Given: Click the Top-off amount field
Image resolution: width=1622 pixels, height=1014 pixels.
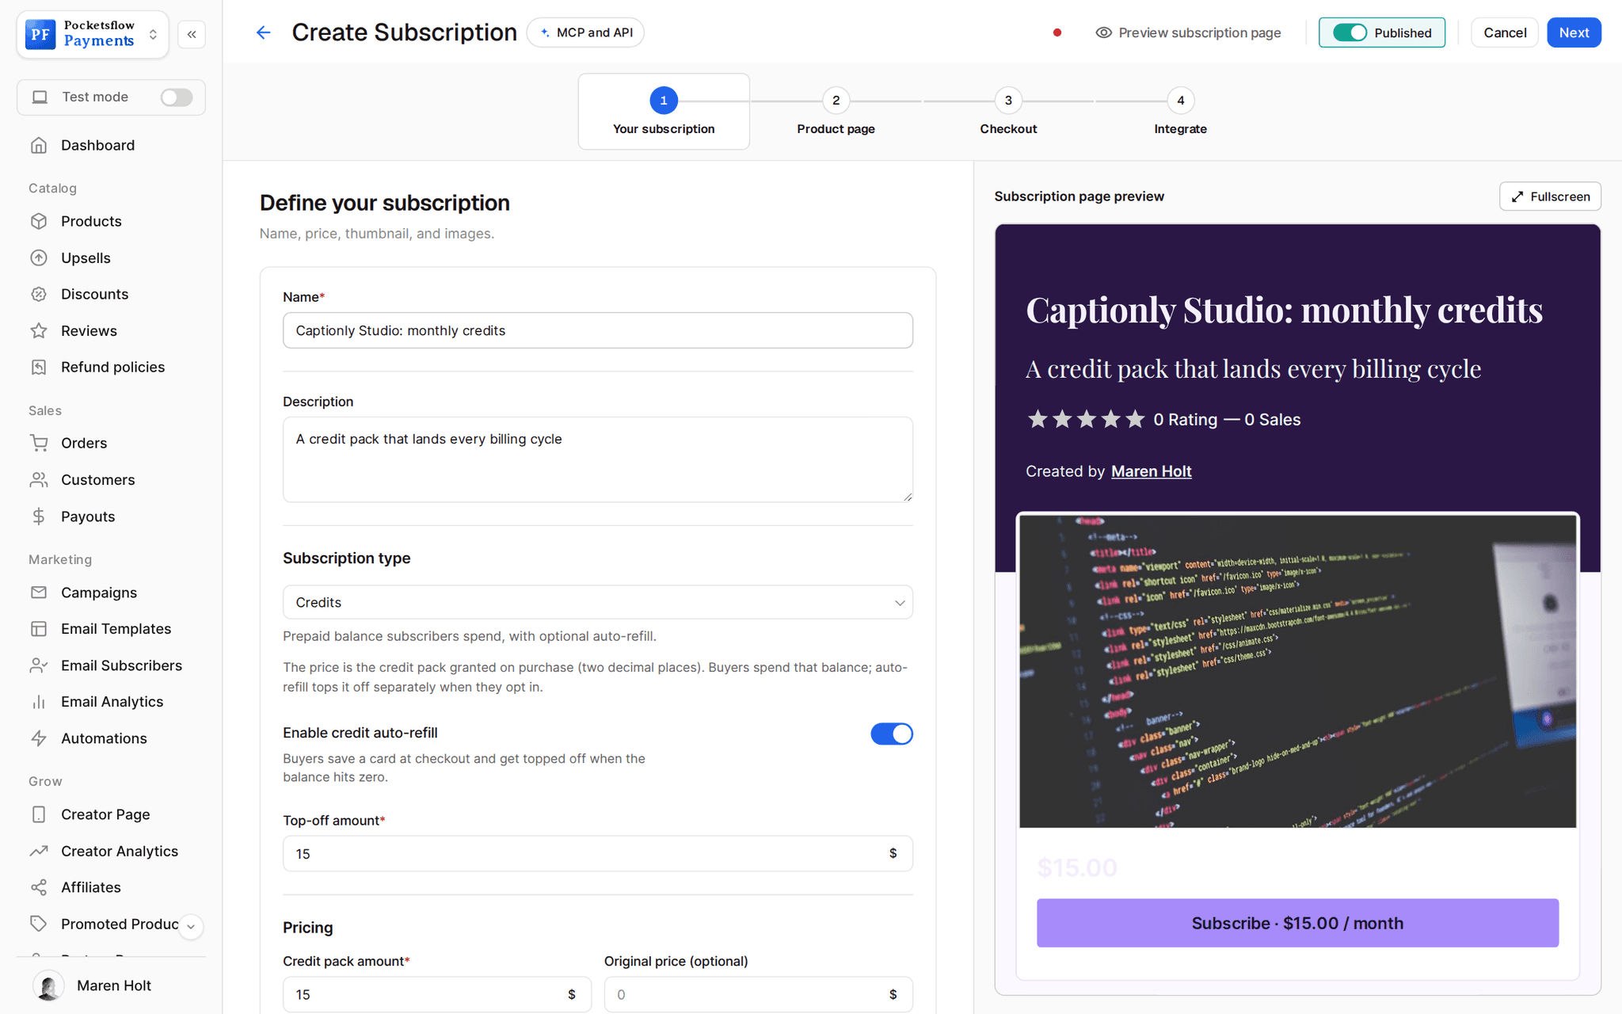Looking at the screenshot, I should pyautogui.click(x=598, y=853).
